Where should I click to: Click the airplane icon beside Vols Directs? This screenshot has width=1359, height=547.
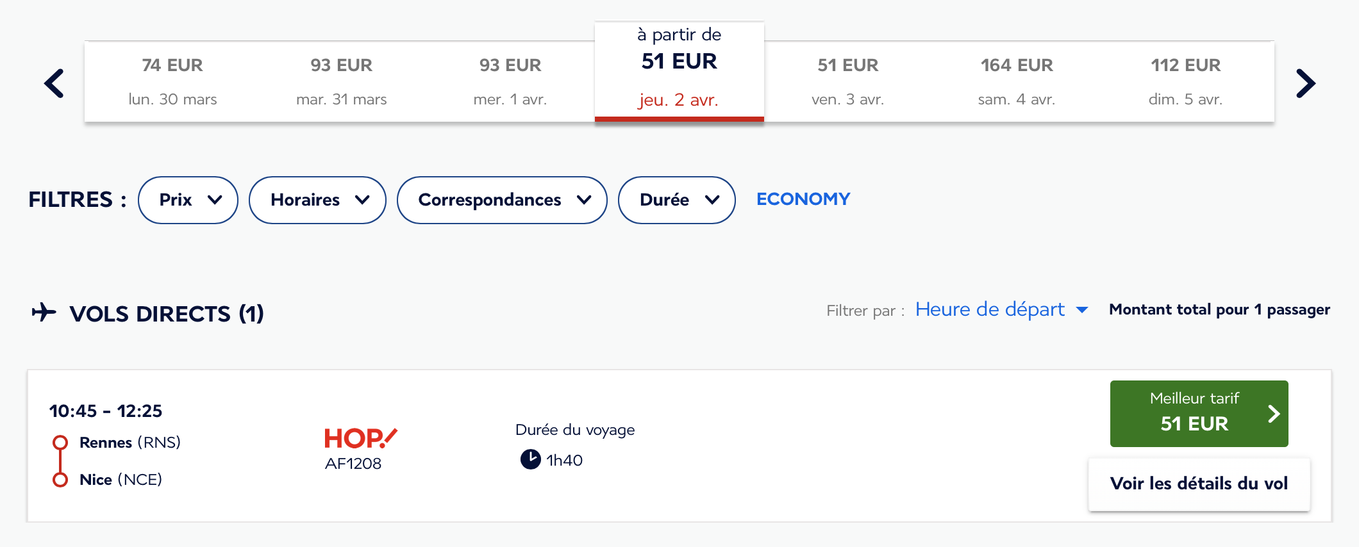(x=44, y=312)
